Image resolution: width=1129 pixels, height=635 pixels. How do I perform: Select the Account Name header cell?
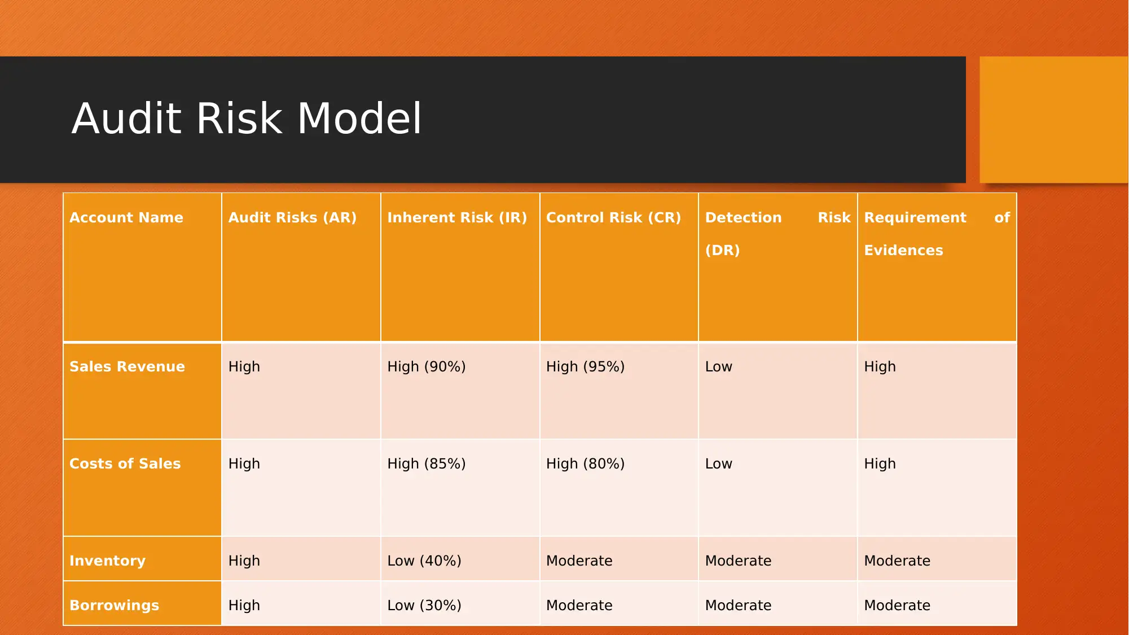[142, 267]
